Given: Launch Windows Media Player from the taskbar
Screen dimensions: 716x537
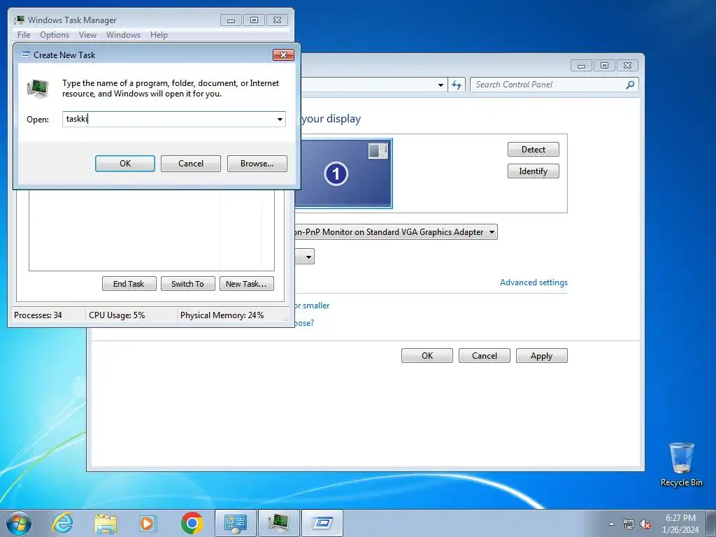Looking at the screenshot, I should click(148, 523).
